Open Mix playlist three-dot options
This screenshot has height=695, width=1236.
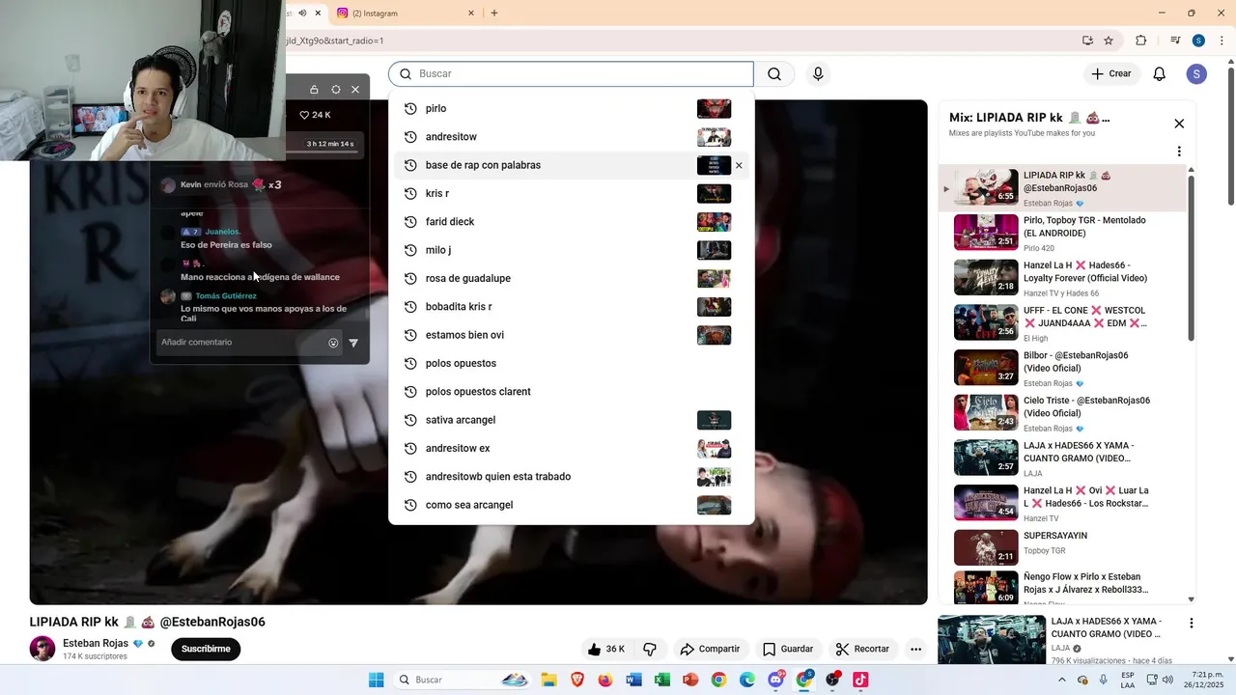point(1179,152)
